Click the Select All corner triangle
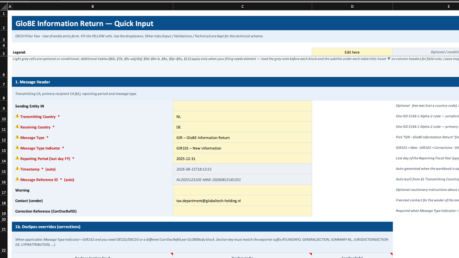Screen dimensions: 459x258 pyautogui.click(x=4, y=6)
